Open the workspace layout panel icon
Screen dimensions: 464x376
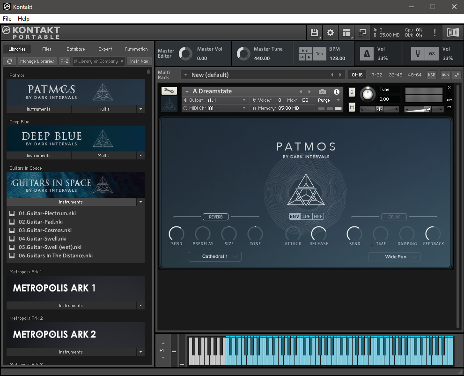[x=346, y=33]
